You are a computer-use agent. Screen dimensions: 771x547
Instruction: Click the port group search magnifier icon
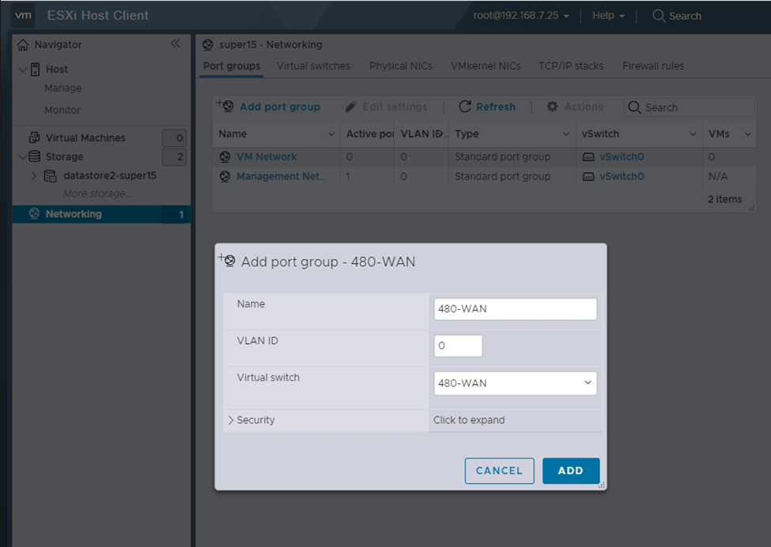pos(634,108)
